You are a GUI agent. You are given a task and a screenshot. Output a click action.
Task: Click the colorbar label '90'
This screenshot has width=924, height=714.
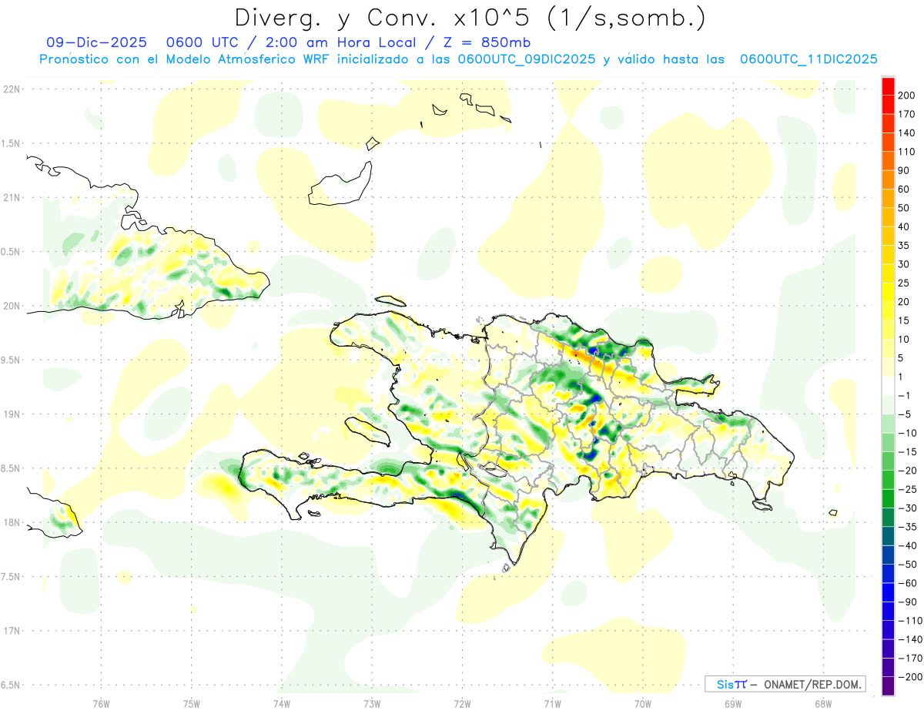pos(904,170)
